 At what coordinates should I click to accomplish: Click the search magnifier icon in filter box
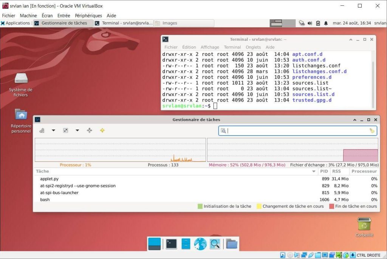(223, 131)
